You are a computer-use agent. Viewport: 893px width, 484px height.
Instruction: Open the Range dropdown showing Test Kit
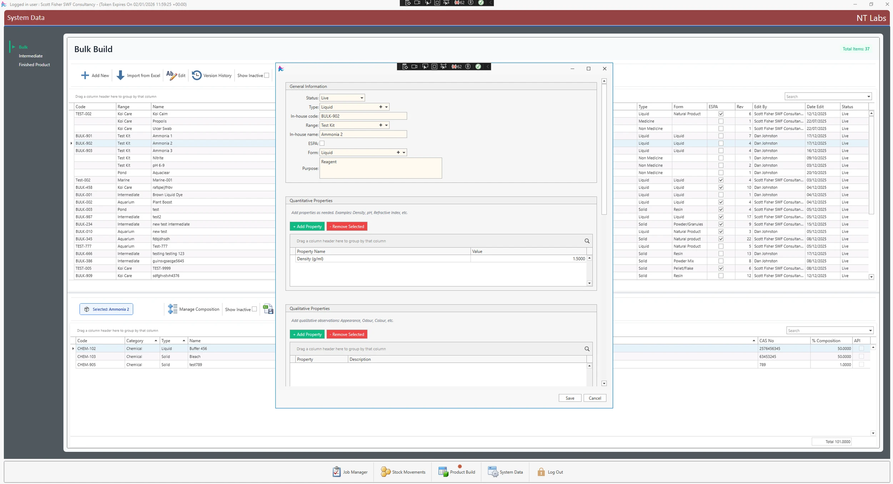point(386,125)
